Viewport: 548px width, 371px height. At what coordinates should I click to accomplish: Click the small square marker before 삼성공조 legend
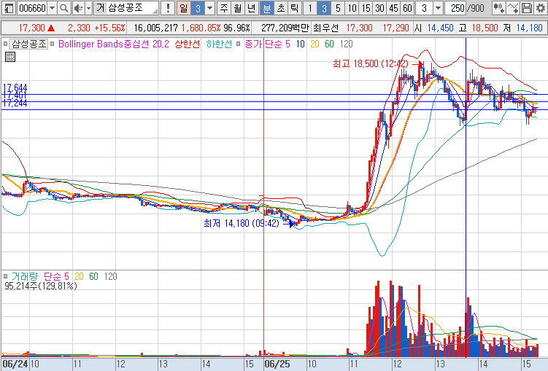tap(6, 44)
